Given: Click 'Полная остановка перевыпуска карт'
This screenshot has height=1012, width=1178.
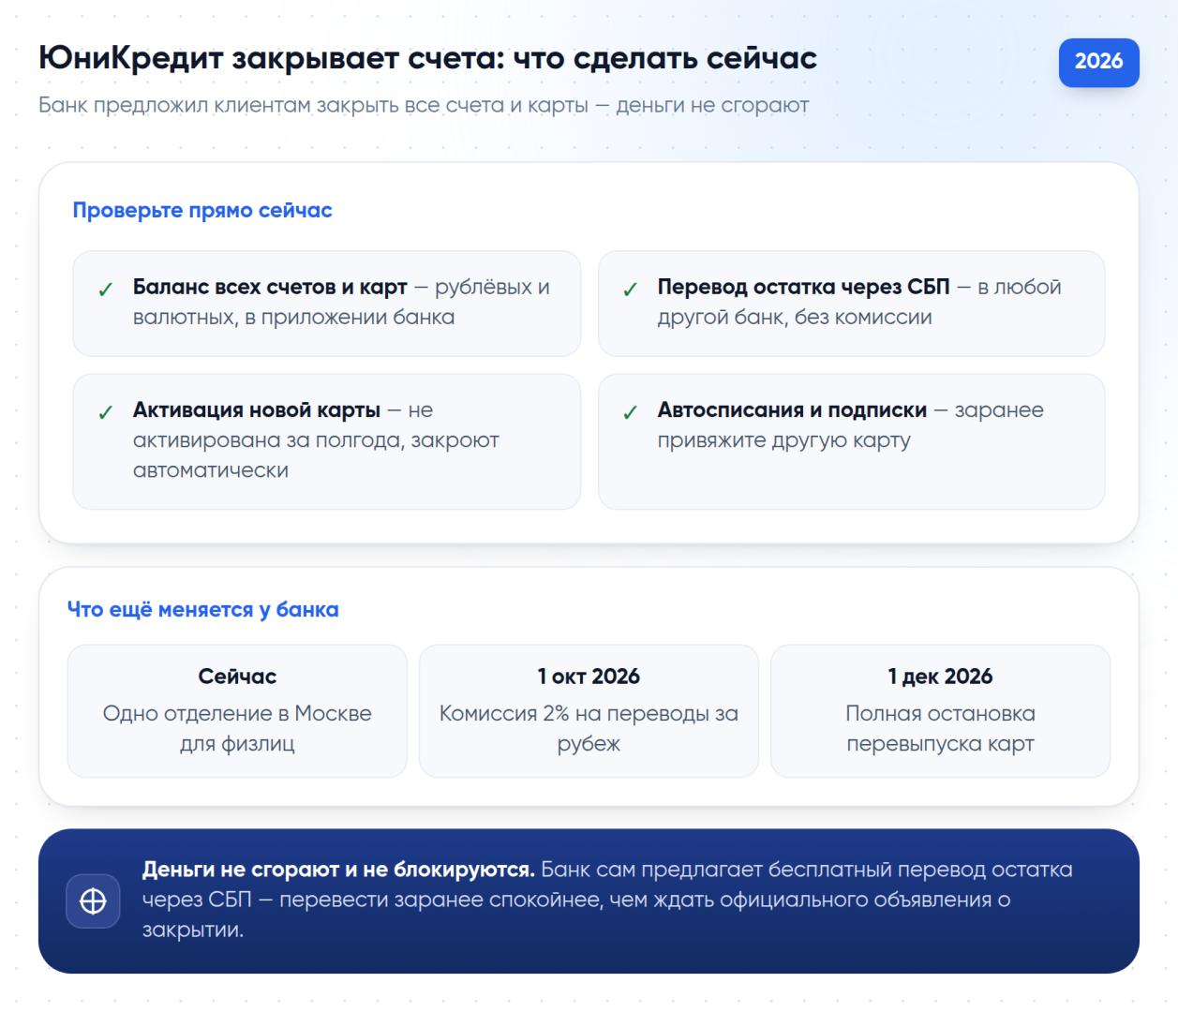Looking at the screenshot, I should point(940,728).
